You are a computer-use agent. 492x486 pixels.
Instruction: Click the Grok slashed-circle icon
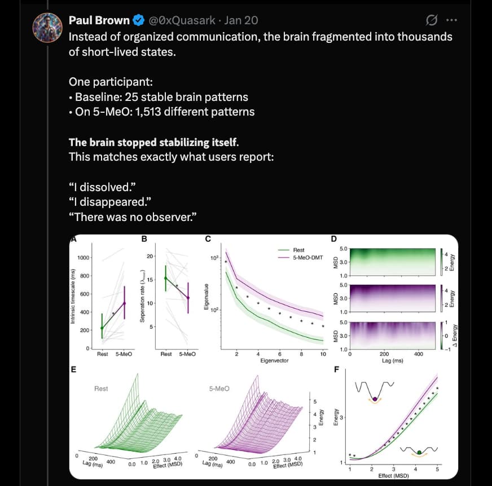click(x=430, y=20)
